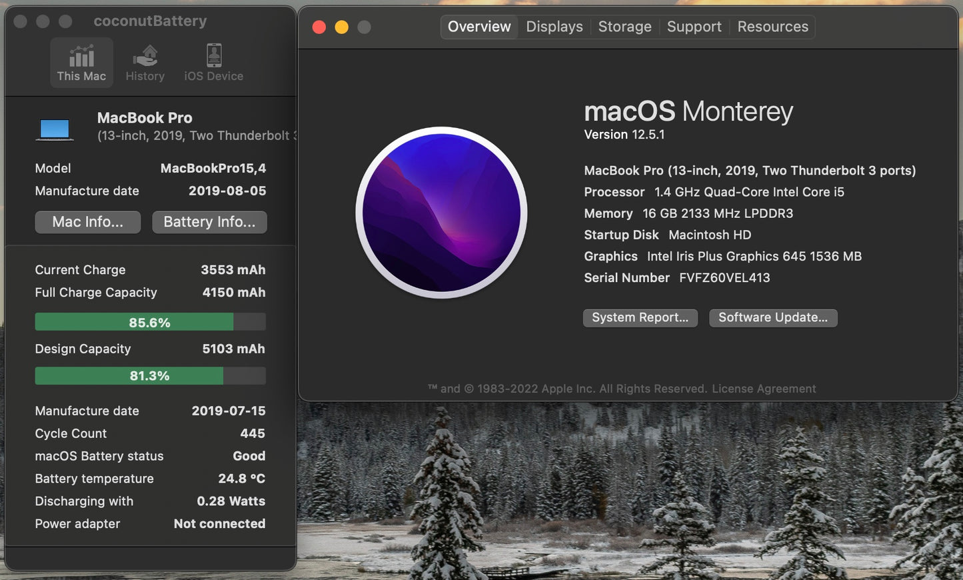963x580 pixels.
Task: Open the History view in coconutBattery
Action: (x=145, y=61)
